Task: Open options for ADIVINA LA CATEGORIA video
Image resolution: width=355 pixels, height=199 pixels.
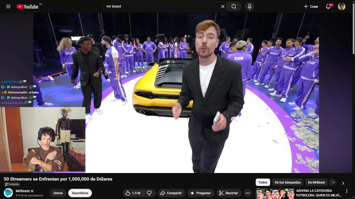Action: 347,191
